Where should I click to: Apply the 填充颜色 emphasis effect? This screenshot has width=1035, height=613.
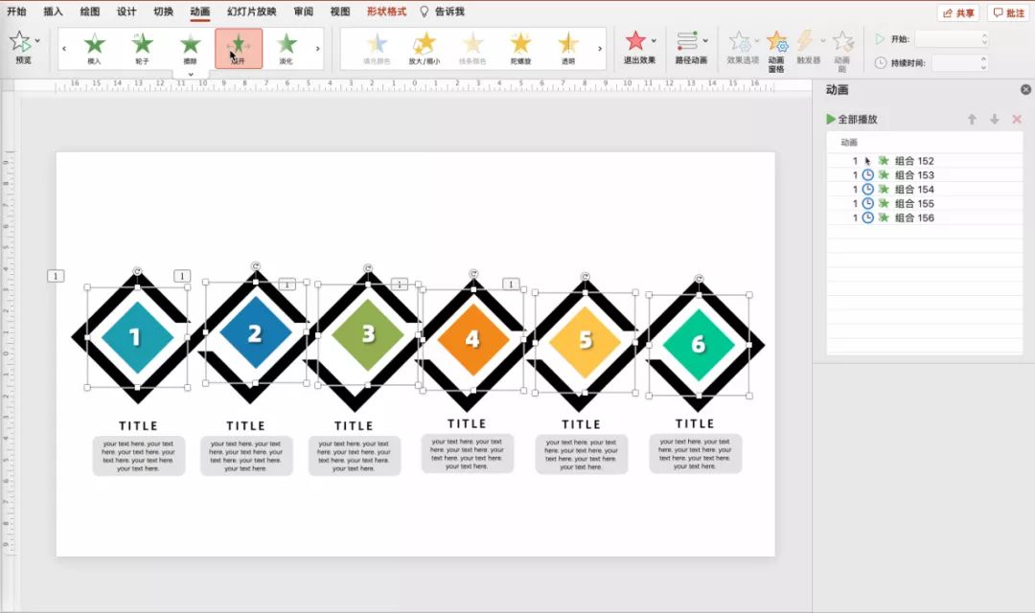click(377, 48)
